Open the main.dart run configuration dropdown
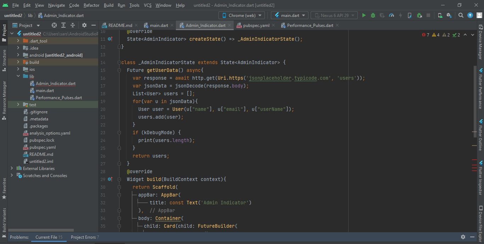Viewport: 484px width, 244px height. (x=289, y=15)
